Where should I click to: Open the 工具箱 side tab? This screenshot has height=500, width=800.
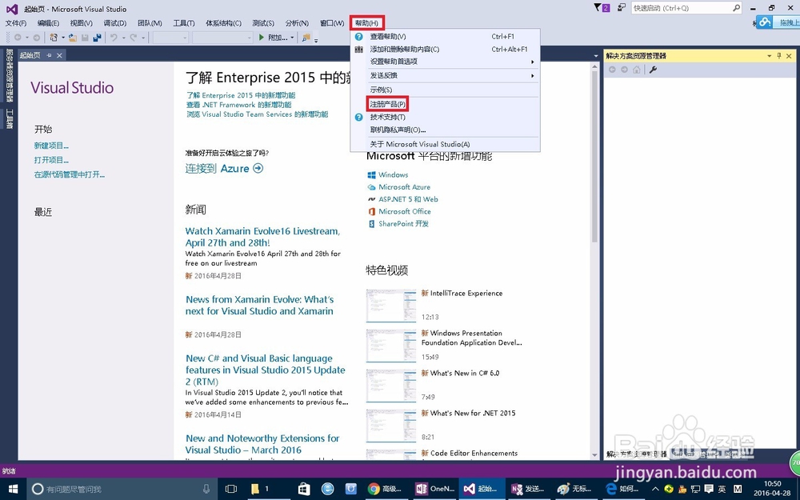[x=9, y=118]
